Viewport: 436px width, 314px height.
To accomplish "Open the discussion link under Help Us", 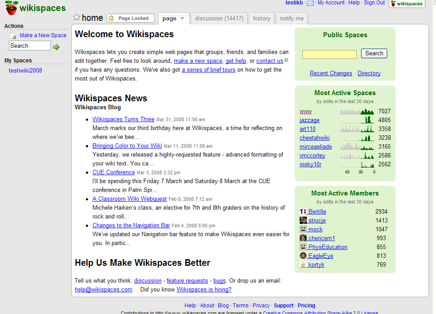I will pos(148,281).
